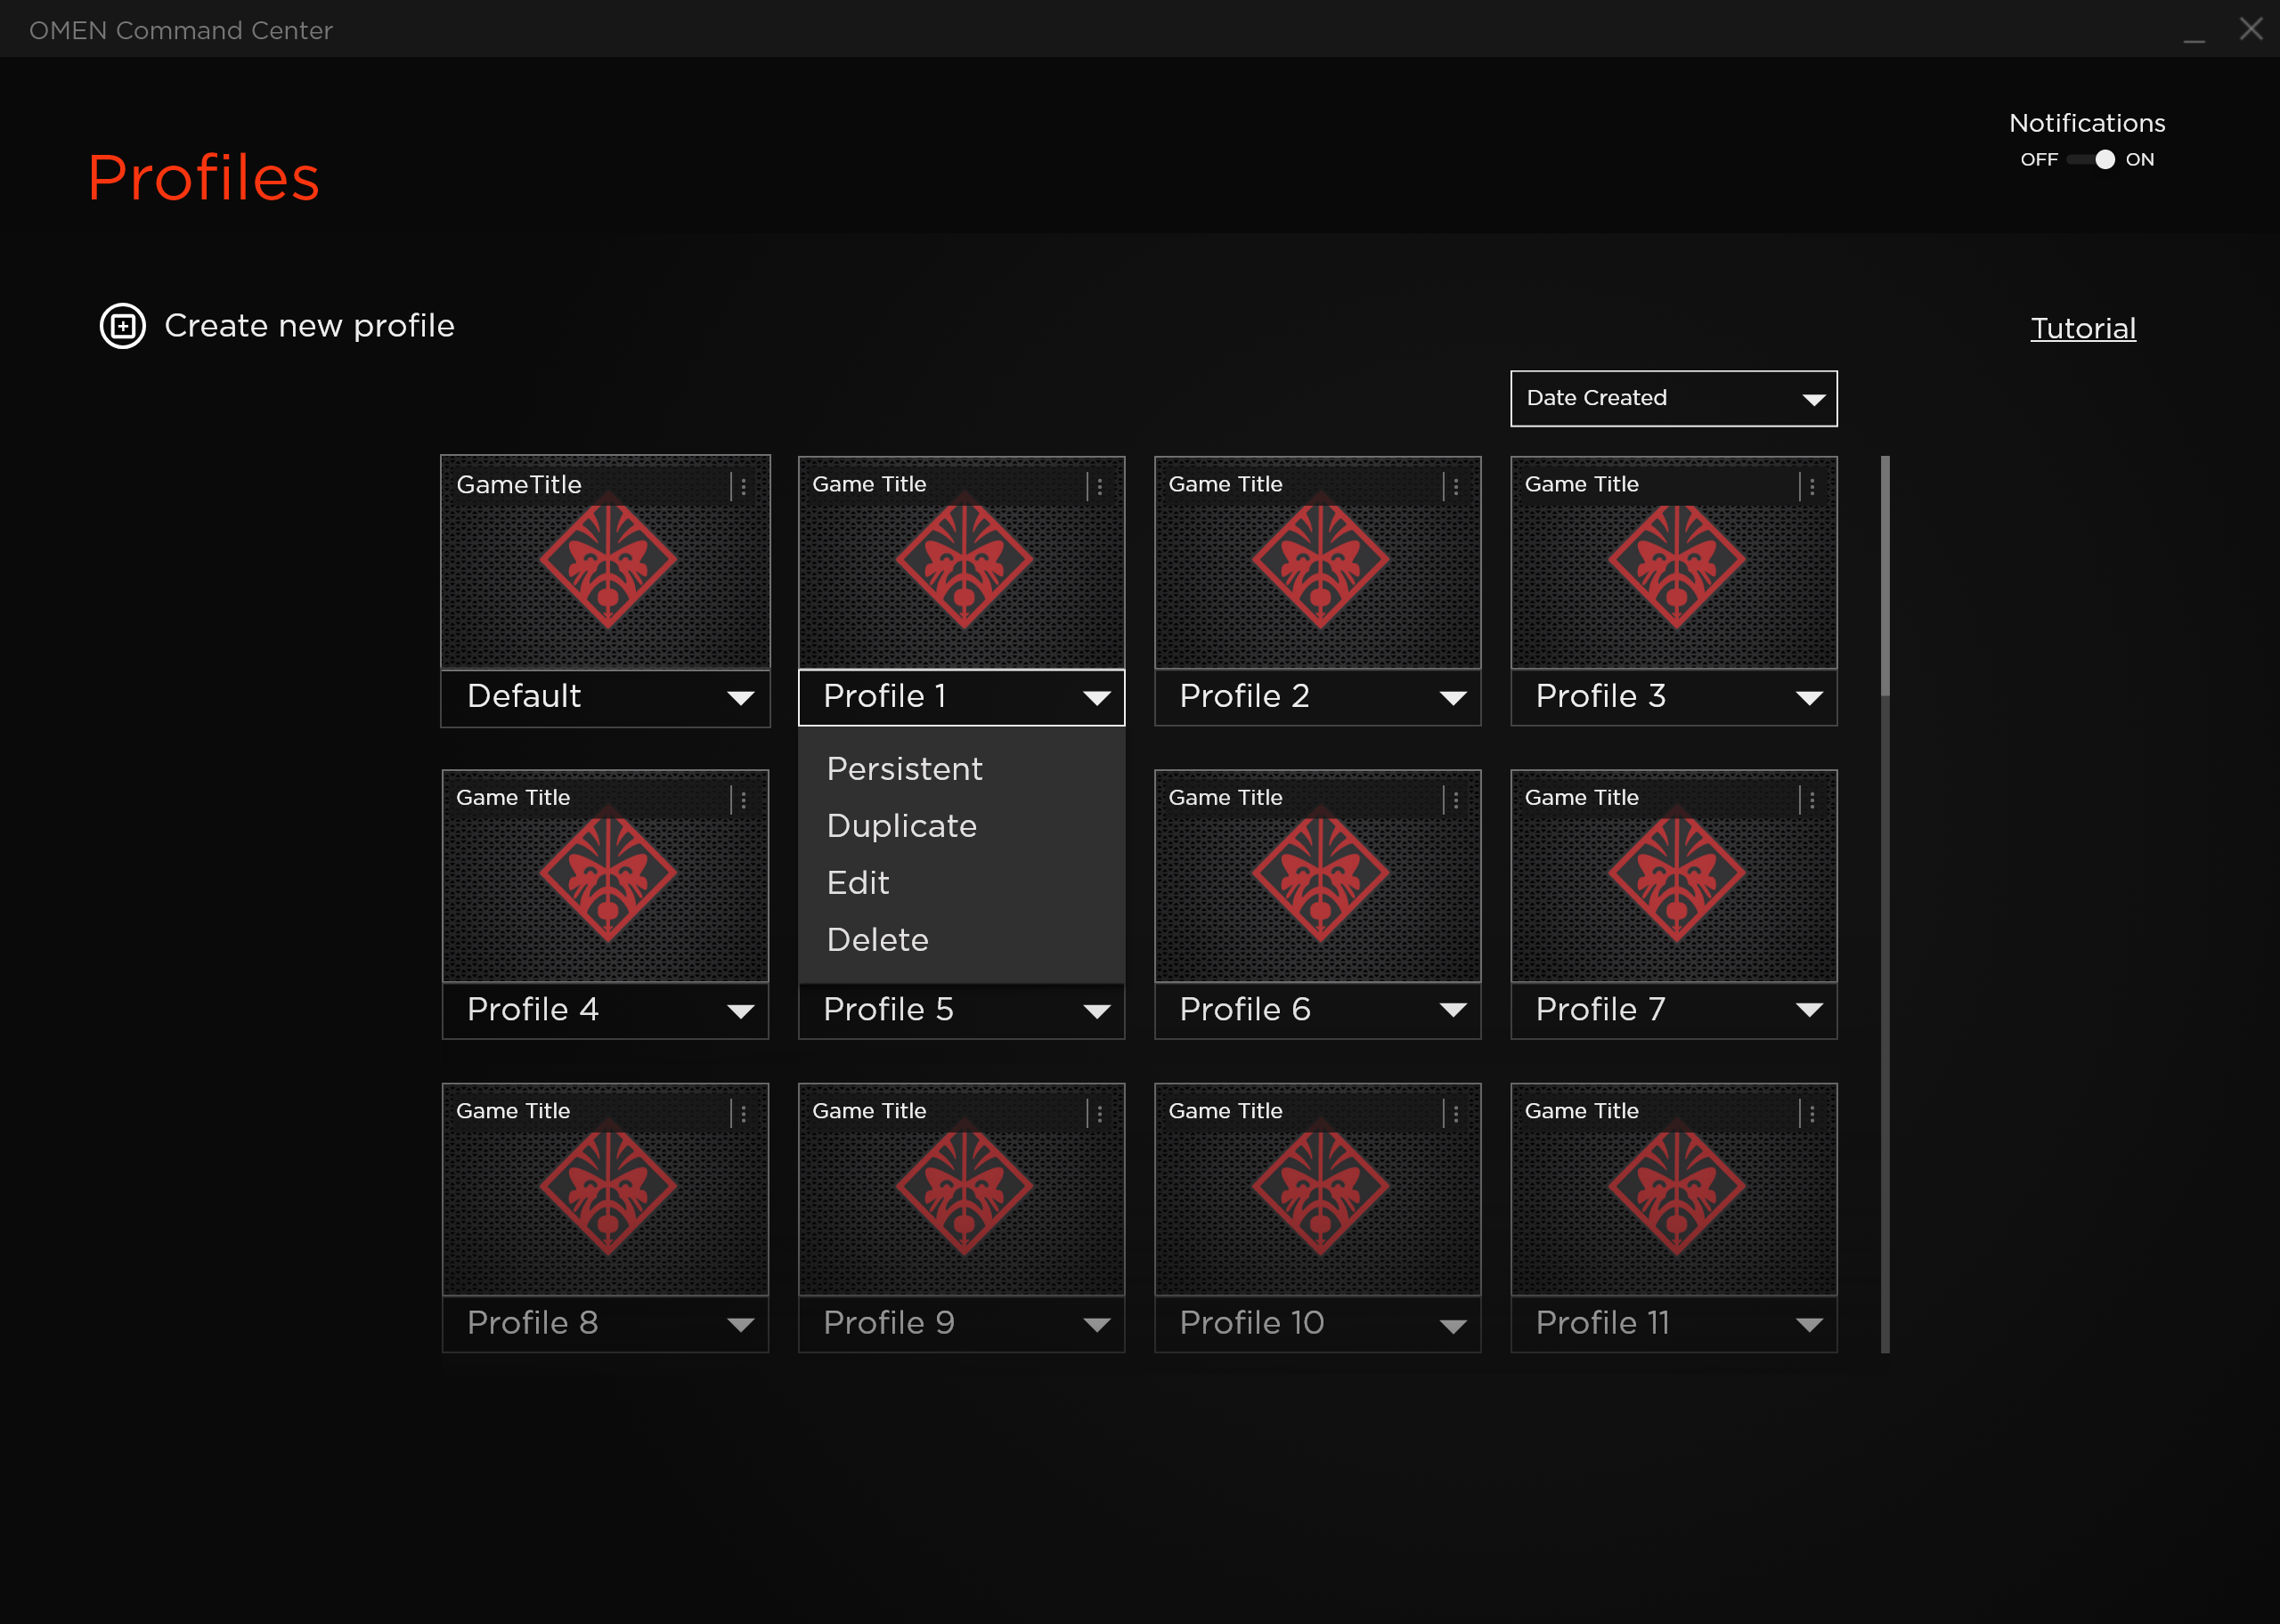The image size is (2280, 1624).
Task: Open the Date Created sort dropdown
Action: pos(1673,399)
